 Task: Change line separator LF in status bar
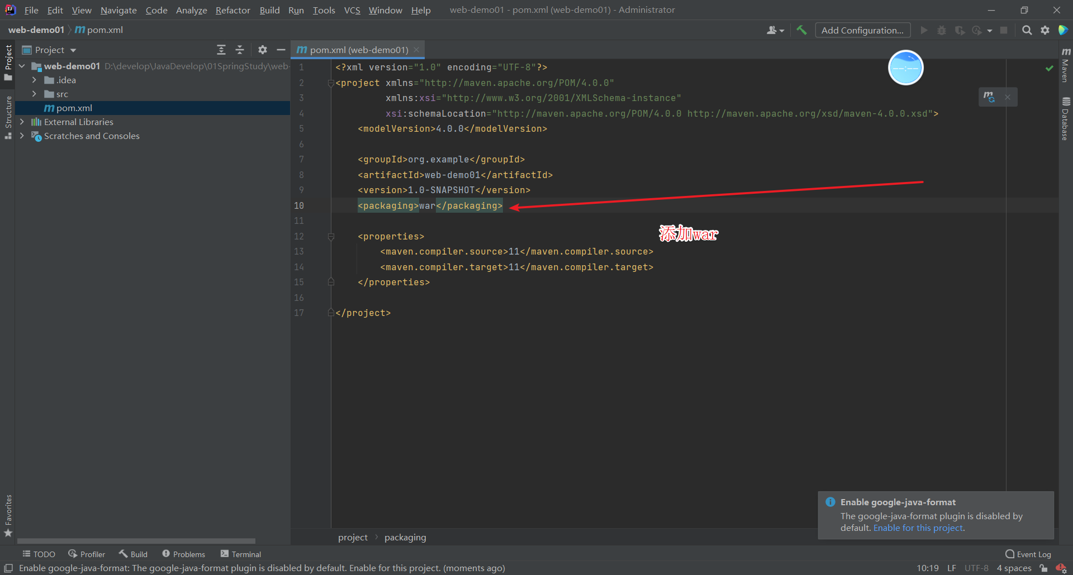[952, 568]
